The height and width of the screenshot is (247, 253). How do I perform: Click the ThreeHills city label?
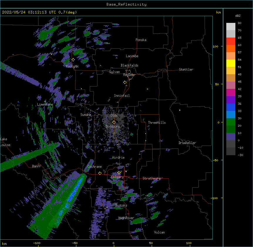point(157,123)
